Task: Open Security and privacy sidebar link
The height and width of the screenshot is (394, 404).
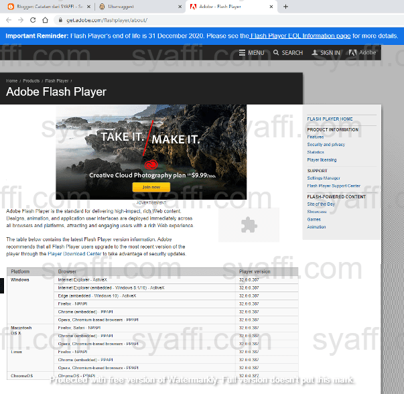Action: click(326, 145)
